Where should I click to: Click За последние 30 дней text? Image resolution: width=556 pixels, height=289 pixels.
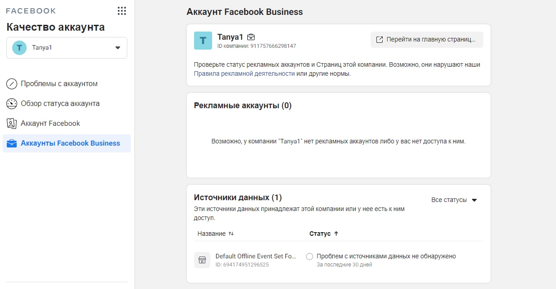coord(344,265)
